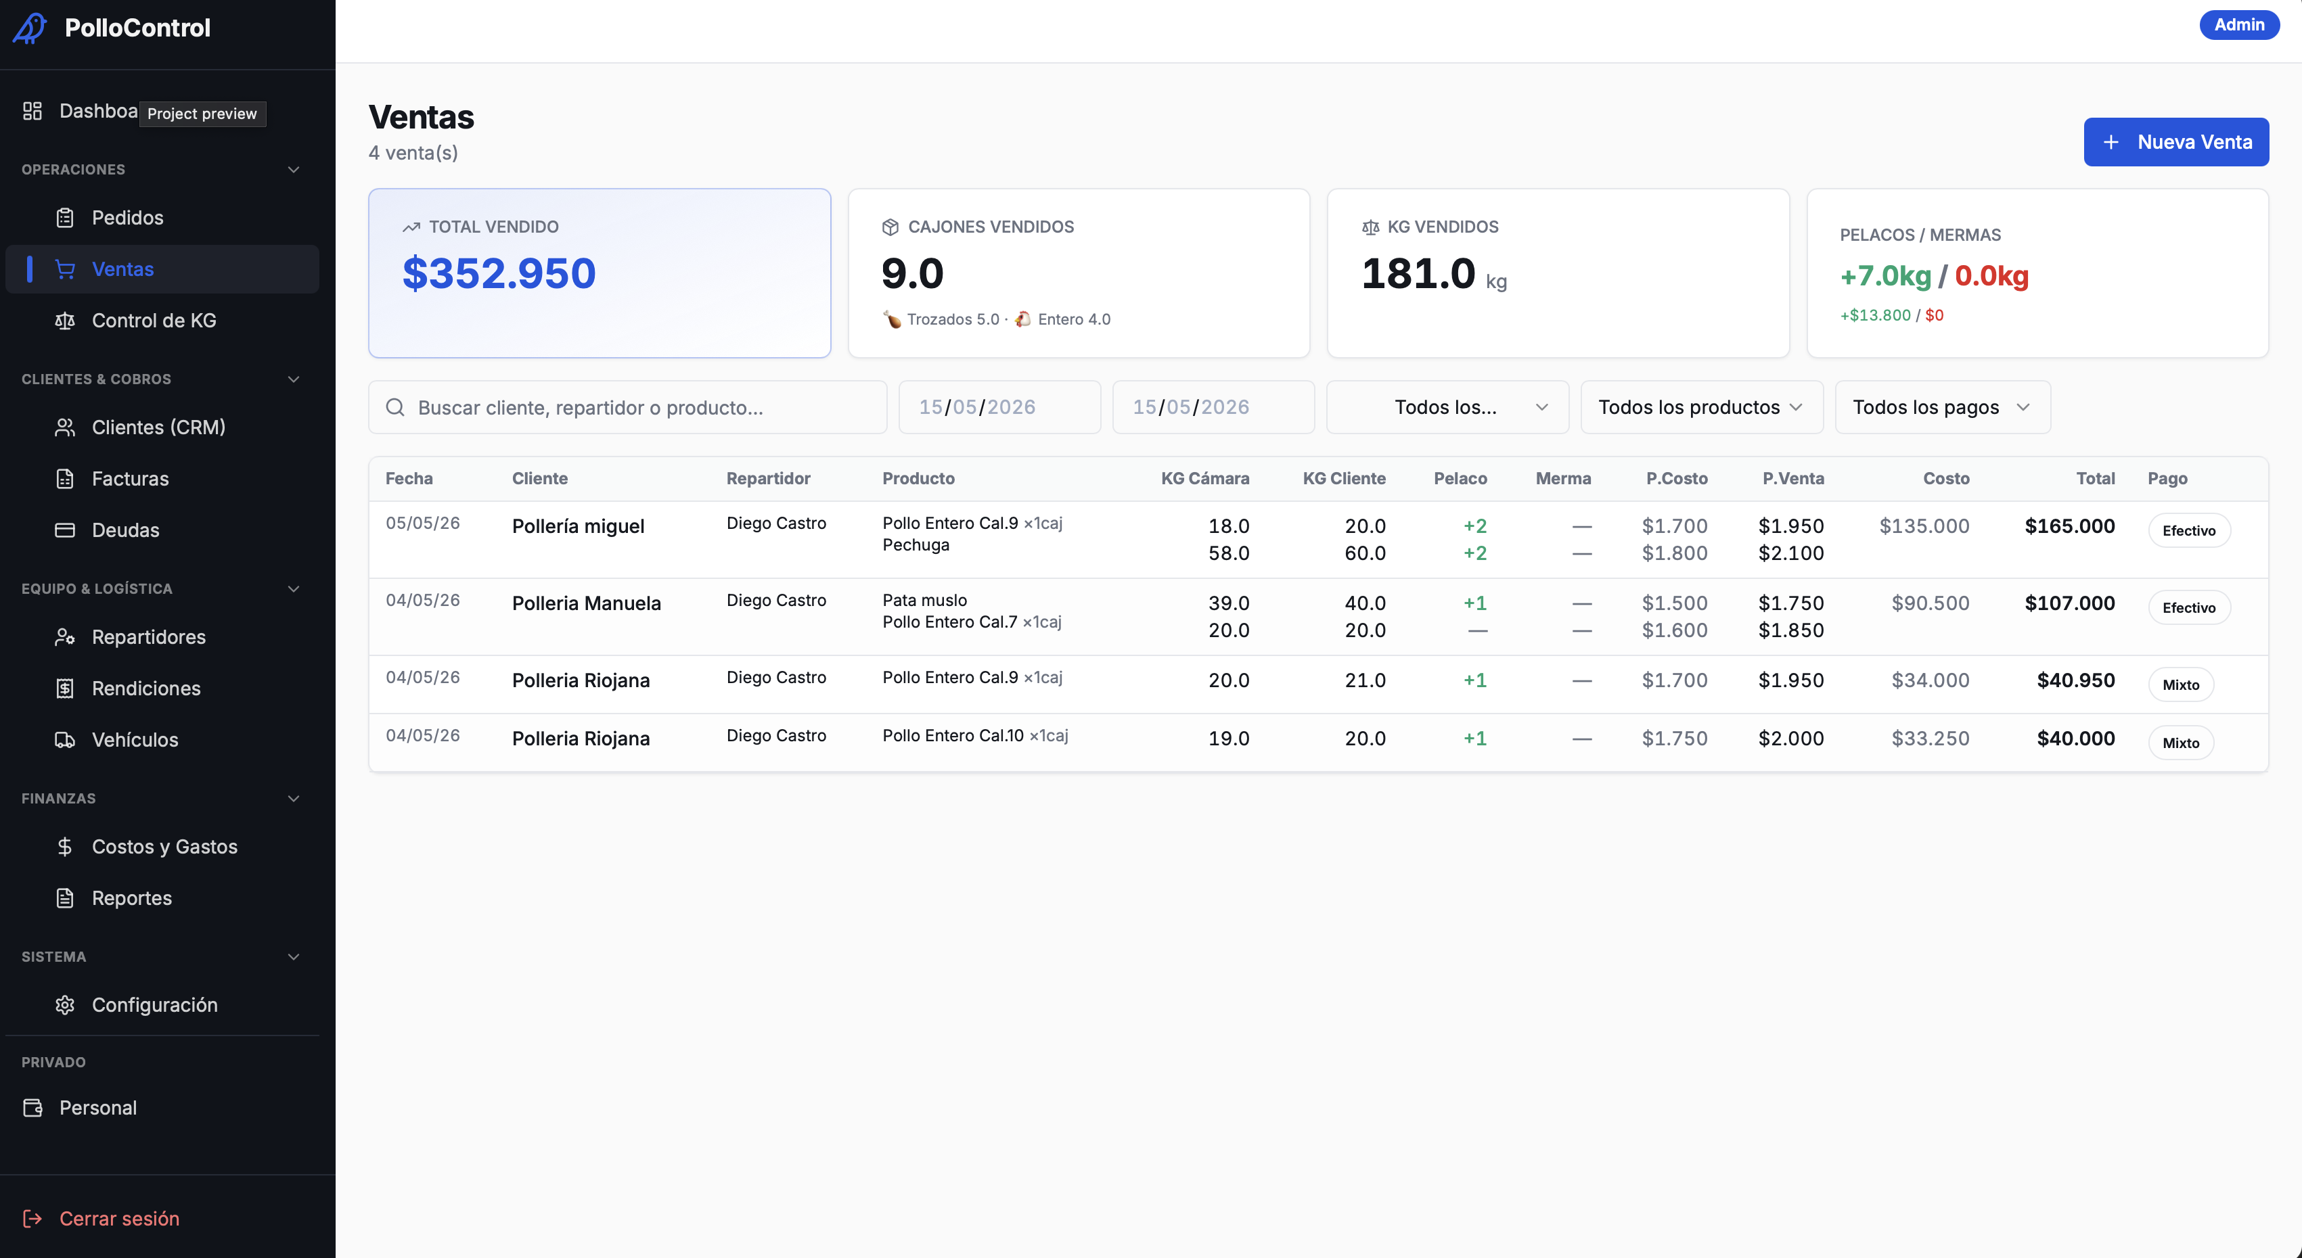The image size is (2302, 1258).
Task: Click the start date field 15/05/2026
Action: (x=999, y=407)
